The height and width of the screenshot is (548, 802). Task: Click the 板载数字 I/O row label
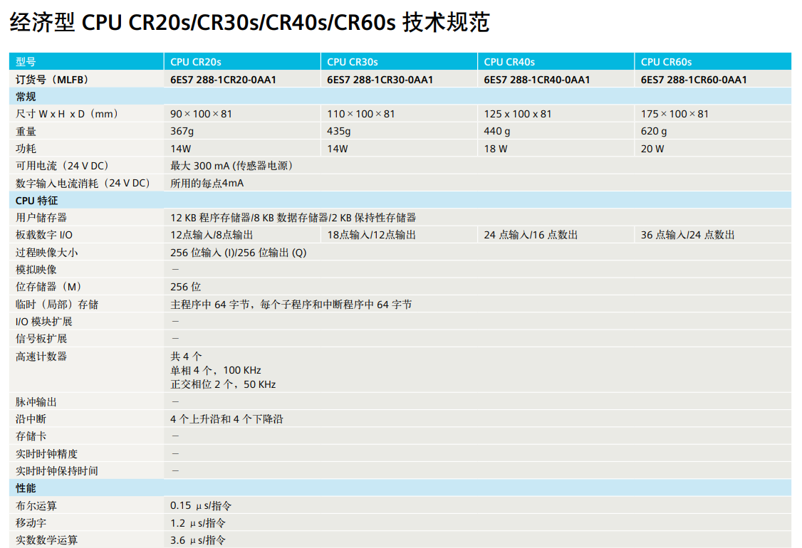(x=44, y=235)
